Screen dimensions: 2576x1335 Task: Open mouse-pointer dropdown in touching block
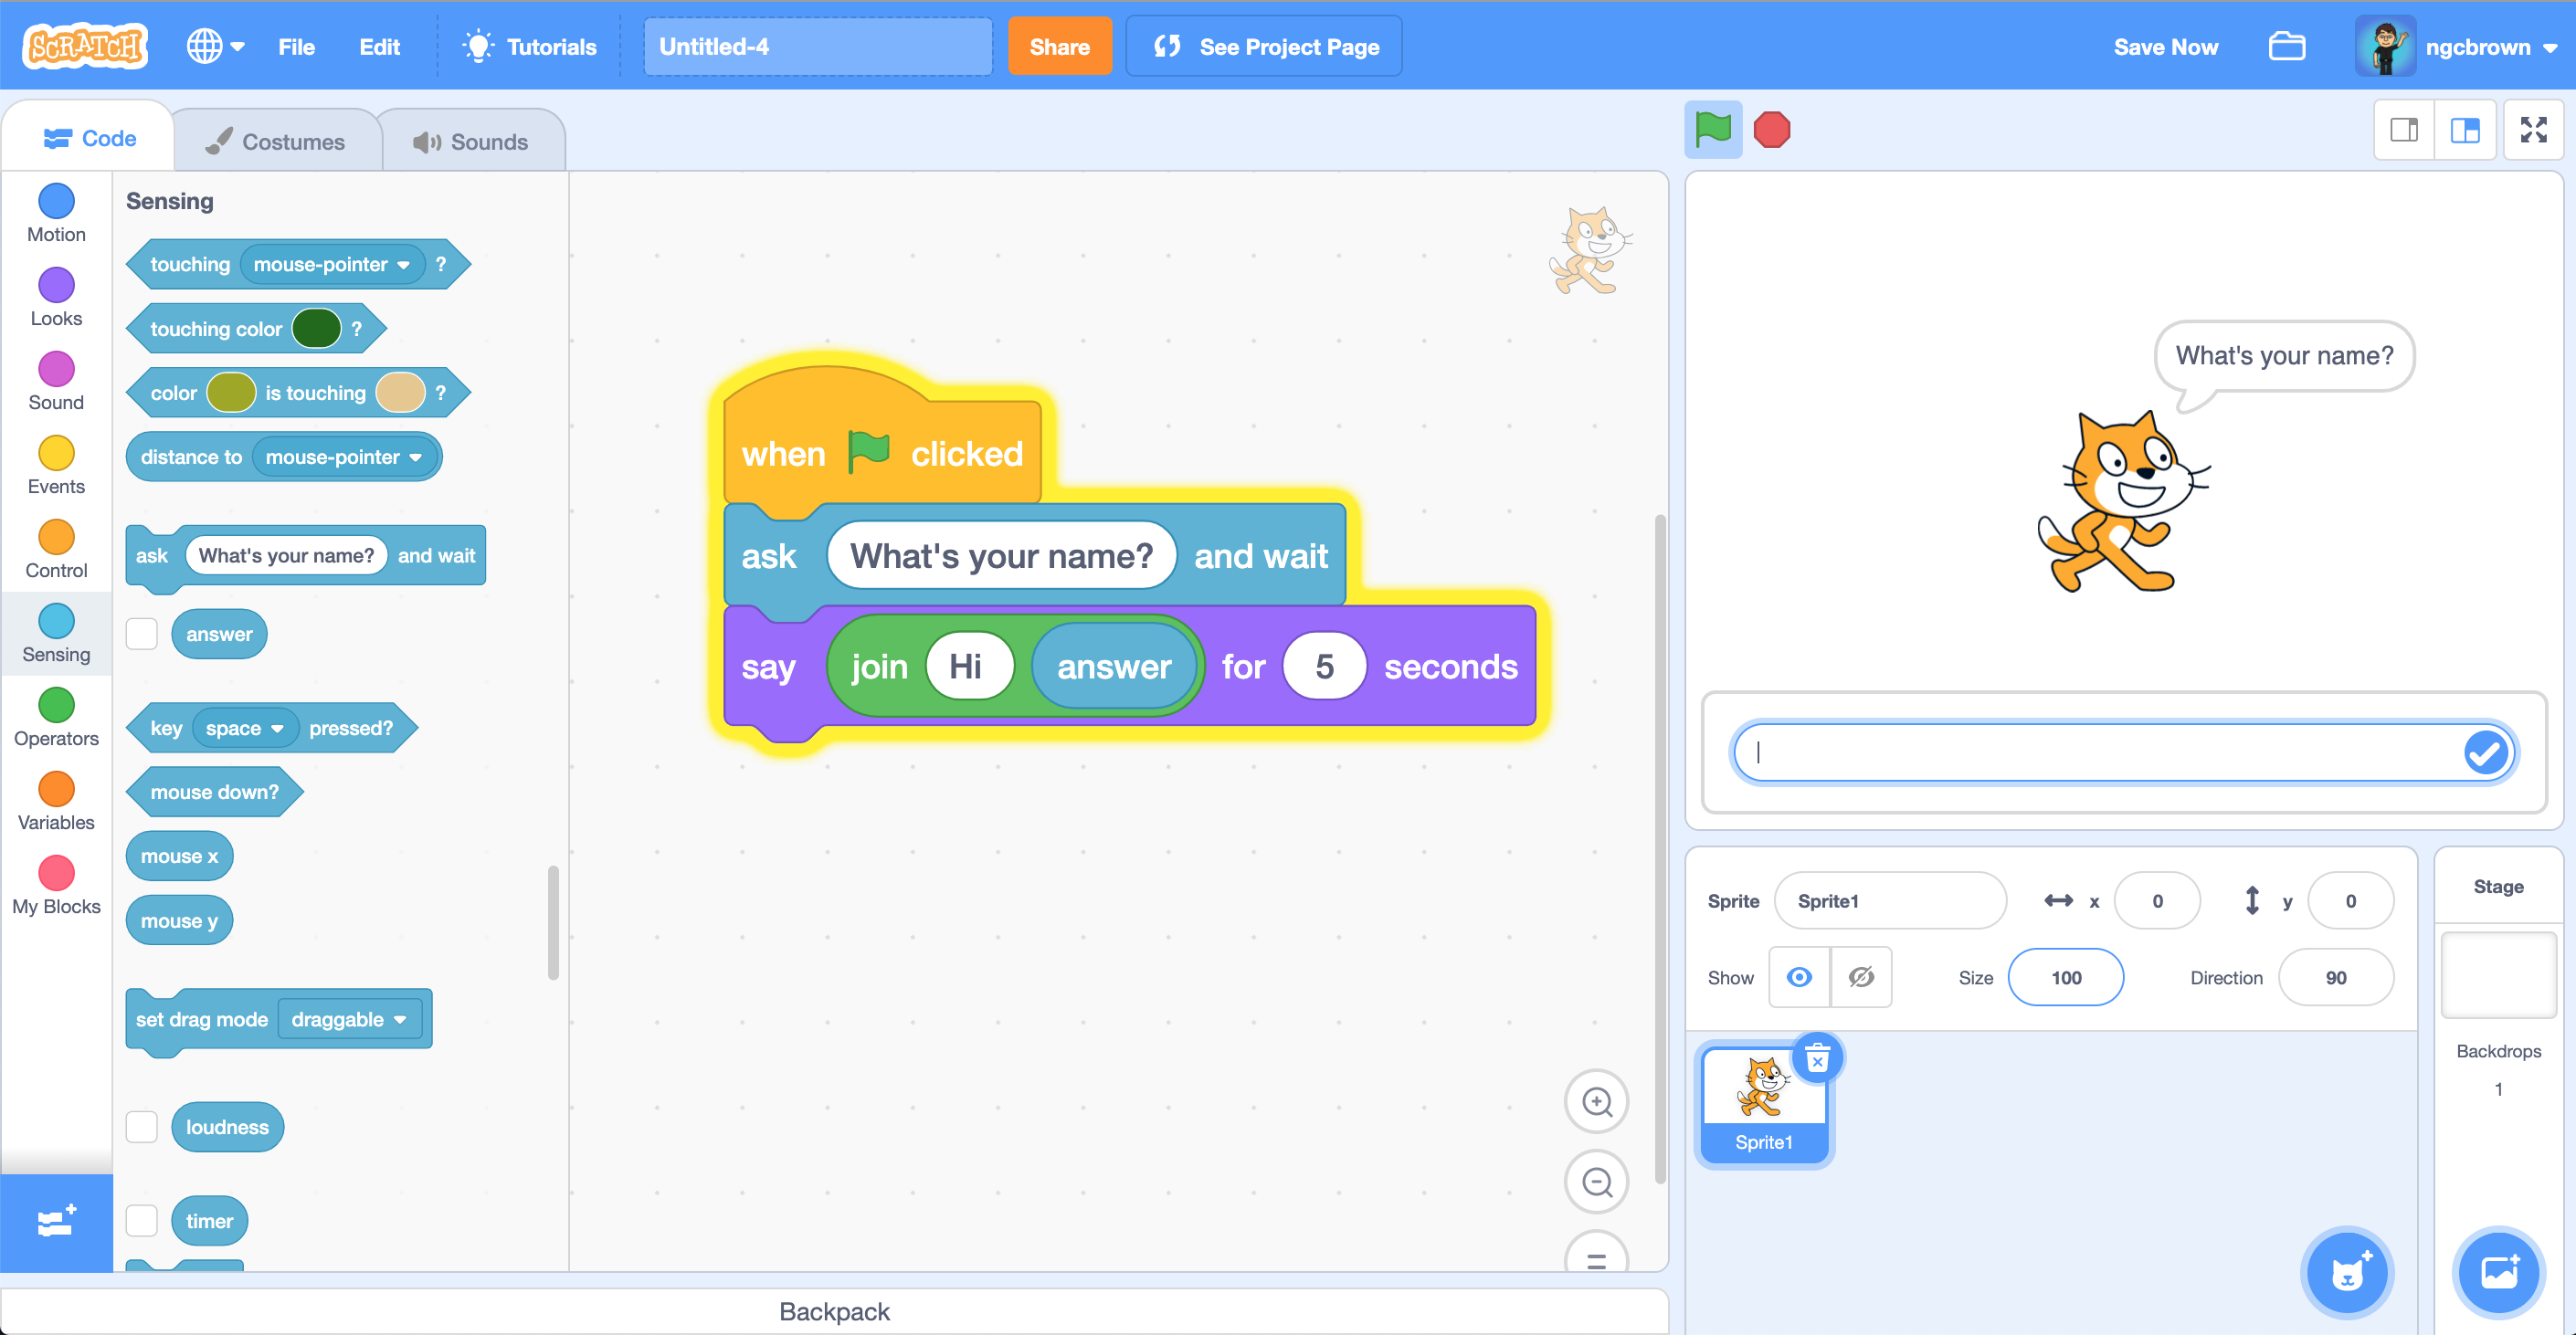click(332, 265)
